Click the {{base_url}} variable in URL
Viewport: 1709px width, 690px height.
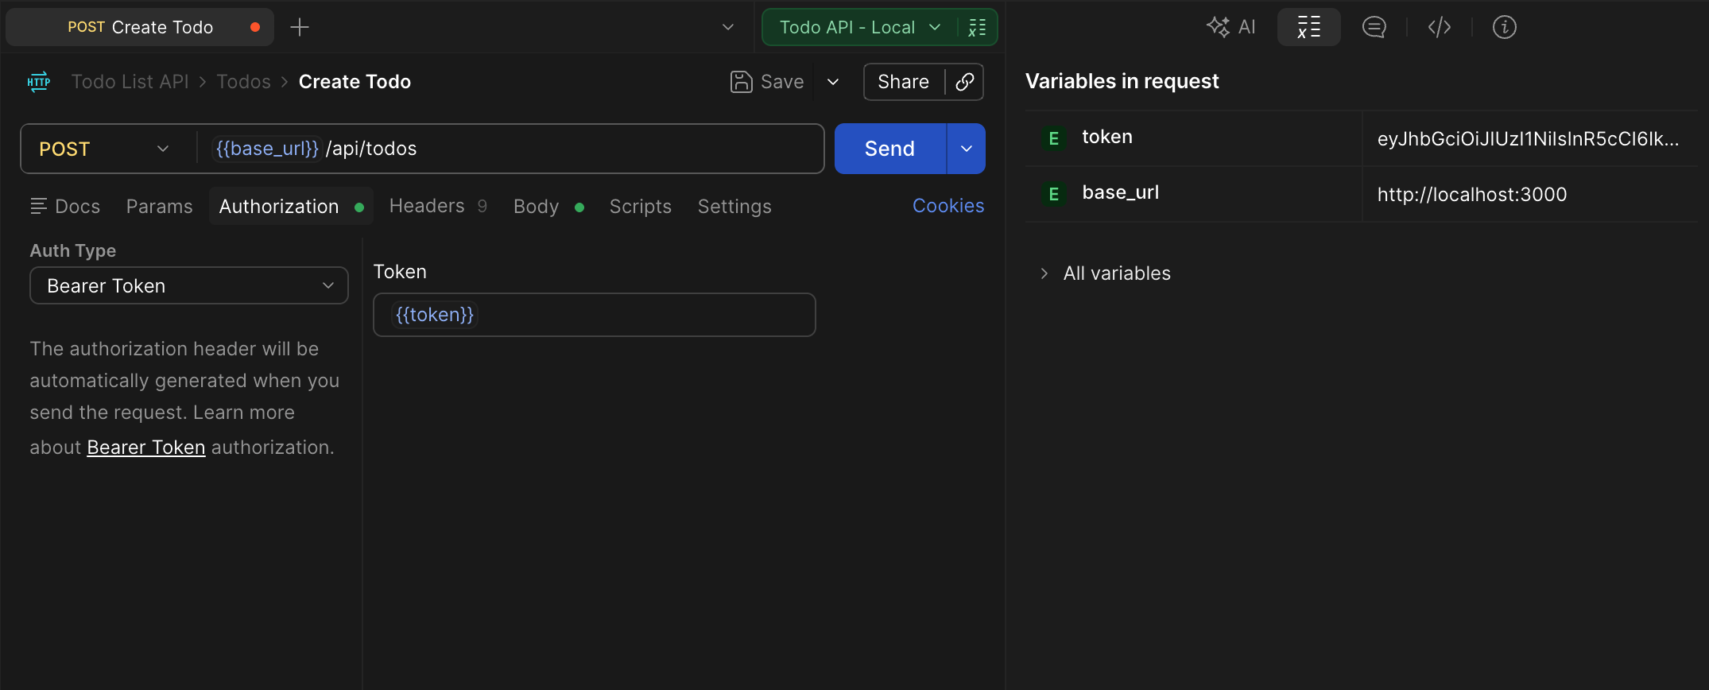pos(267,149)
